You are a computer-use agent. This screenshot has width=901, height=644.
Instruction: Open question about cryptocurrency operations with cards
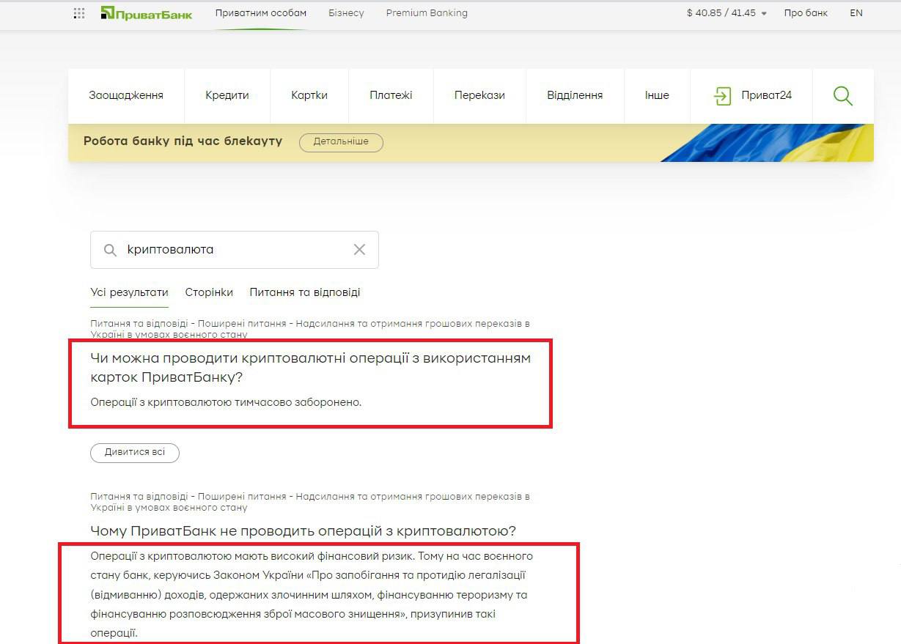[310, 368]
